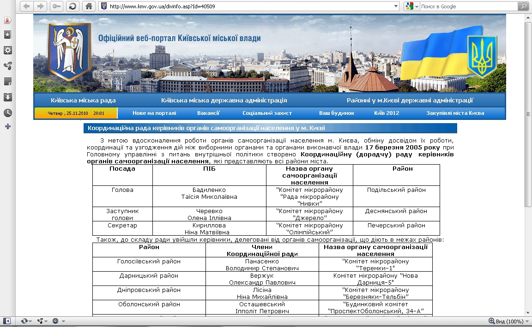
Task: Open the Notes panel in the sidebar
Action: pyautogui.click(x=7, y=81)
